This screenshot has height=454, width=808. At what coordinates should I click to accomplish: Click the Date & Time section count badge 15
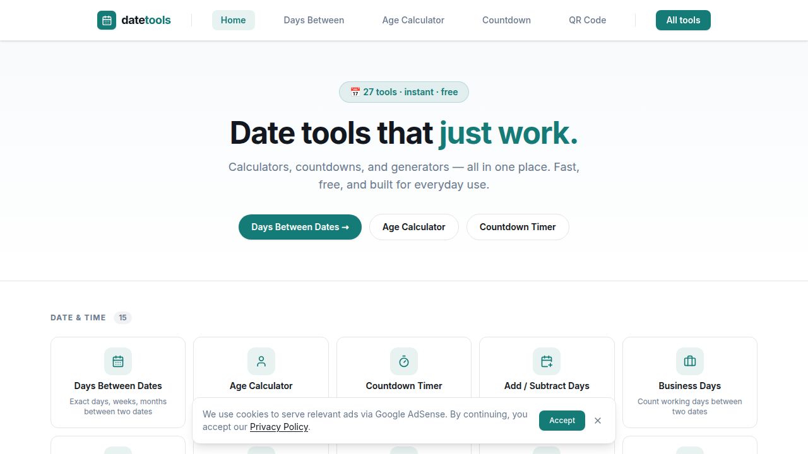coord(122,318)
